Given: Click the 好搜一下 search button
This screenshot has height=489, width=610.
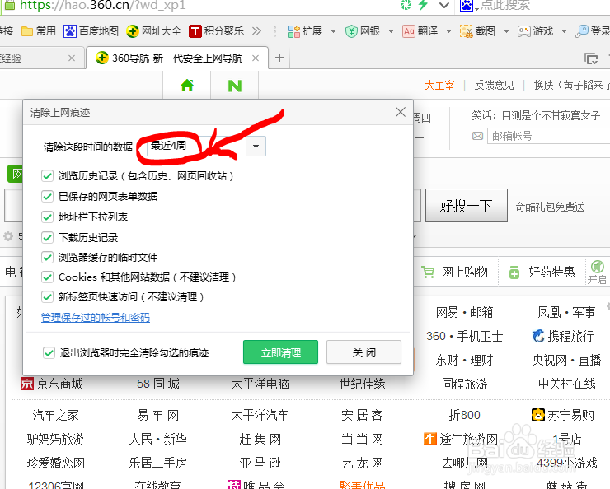Looking at the screenshot, I should (x=466, y=206).
